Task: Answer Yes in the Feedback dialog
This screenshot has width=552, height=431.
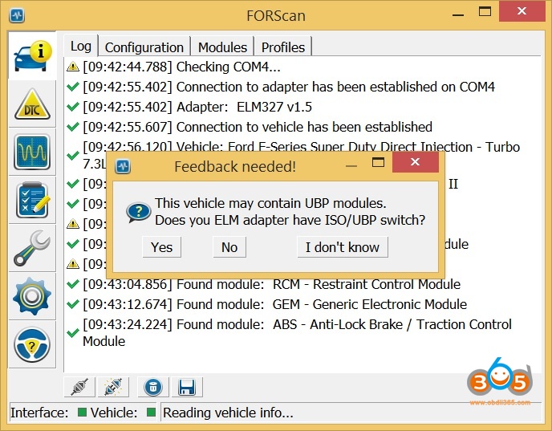Action: (x=161, y=247)
